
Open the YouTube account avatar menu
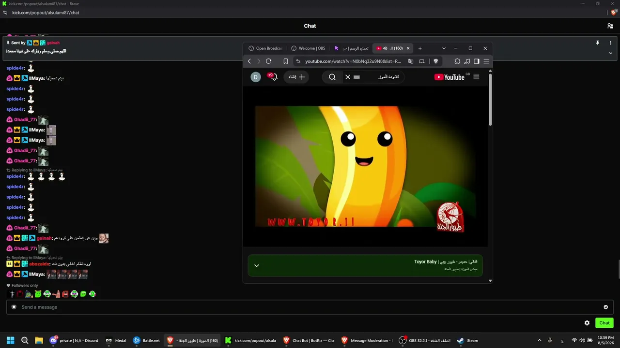point(256,77)
